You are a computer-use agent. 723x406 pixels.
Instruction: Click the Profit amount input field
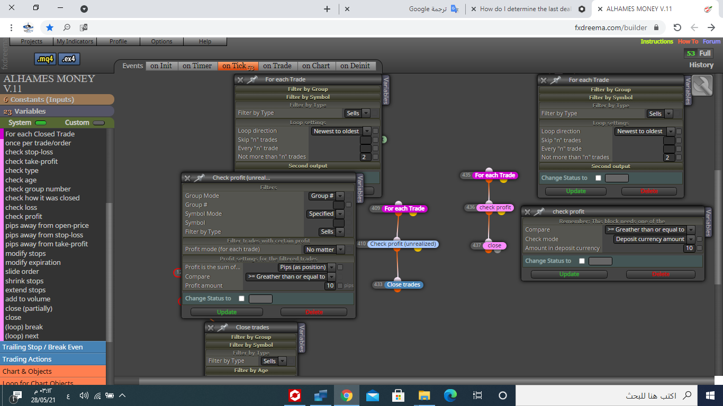(x=330, y=285)
